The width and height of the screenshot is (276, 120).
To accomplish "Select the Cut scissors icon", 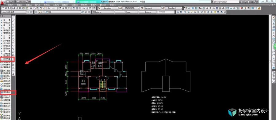I will pyautogui.click(x=31, y=8).
